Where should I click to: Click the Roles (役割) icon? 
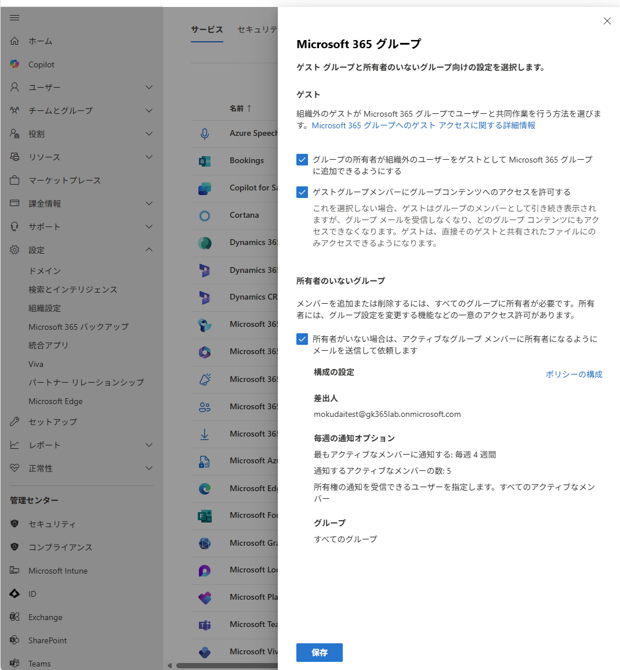click(x=14, y=134)
